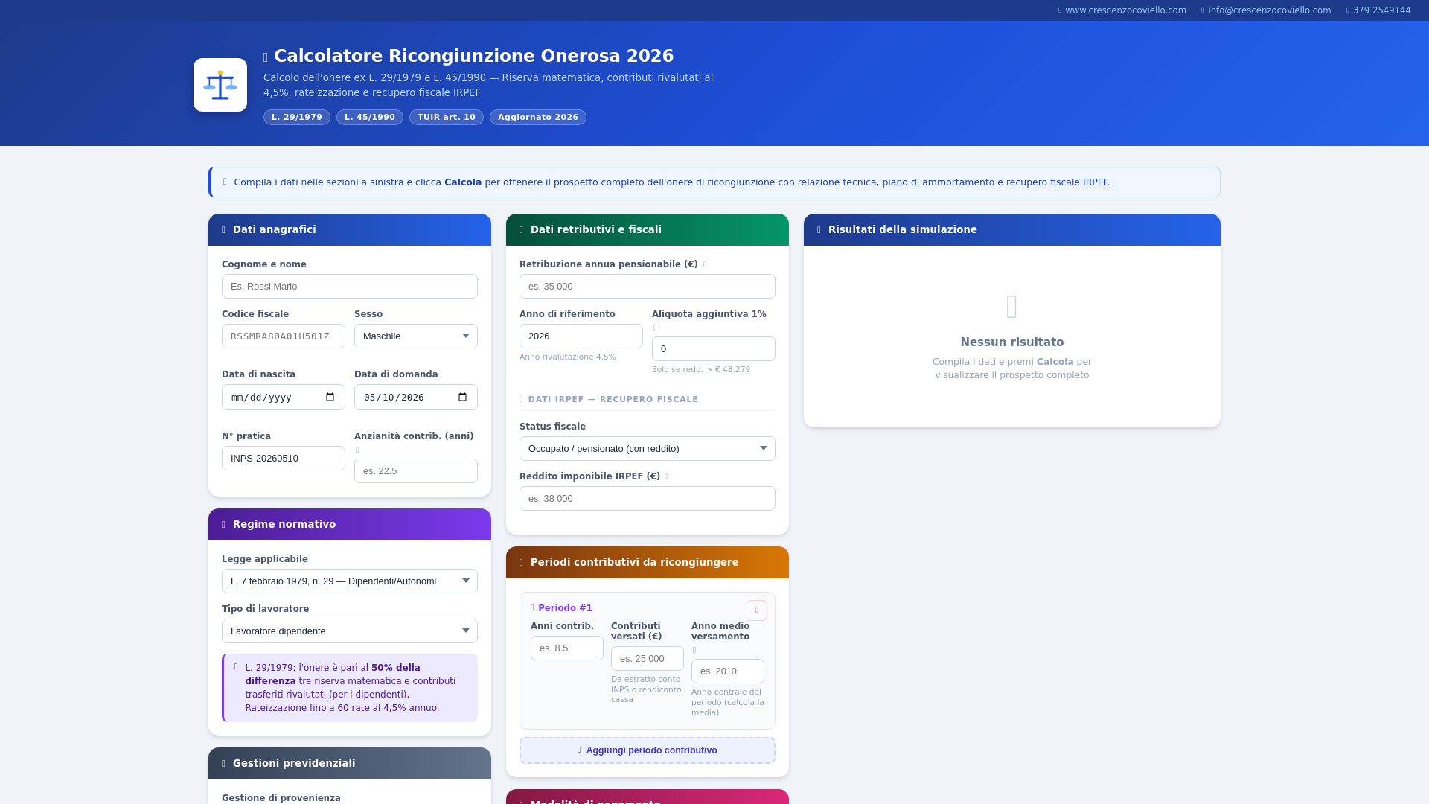The height and width of the screenshot is (804, 1429).
Task: Focus the Codice fiscale input field
Action: pos(284,336)
